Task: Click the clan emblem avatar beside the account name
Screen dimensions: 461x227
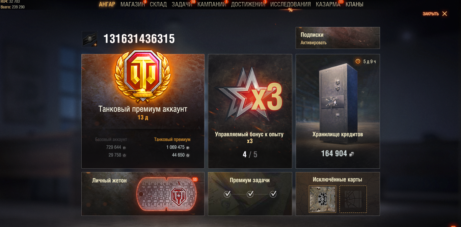Action: pyautogui.click(x=90, y=39)
